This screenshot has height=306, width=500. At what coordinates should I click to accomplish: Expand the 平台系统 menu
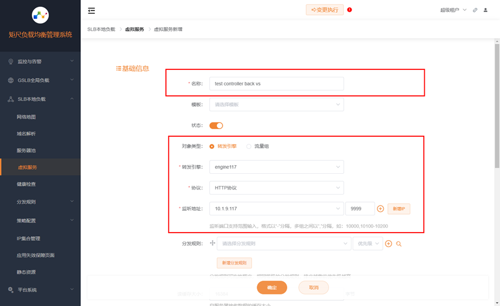pyautogui.click(x=40, y=290)
